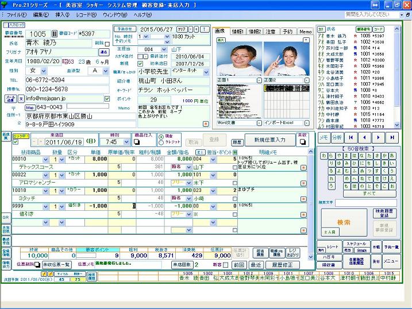Open the QR button on left sidebar
Viewport: 412px width, 309px height.
6,217
